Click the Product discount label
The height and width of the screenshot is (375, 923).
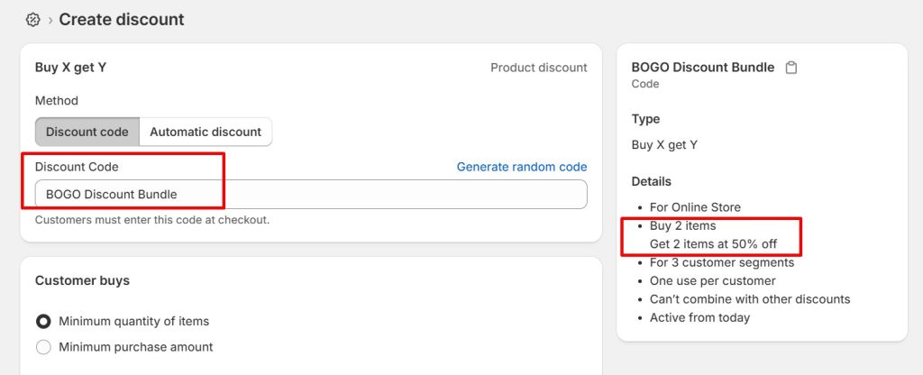[538, 68]
